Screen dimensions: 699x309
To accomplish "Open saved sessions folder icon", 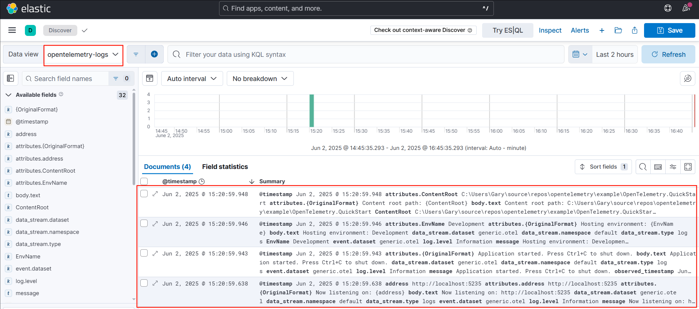I will point(618,30).
